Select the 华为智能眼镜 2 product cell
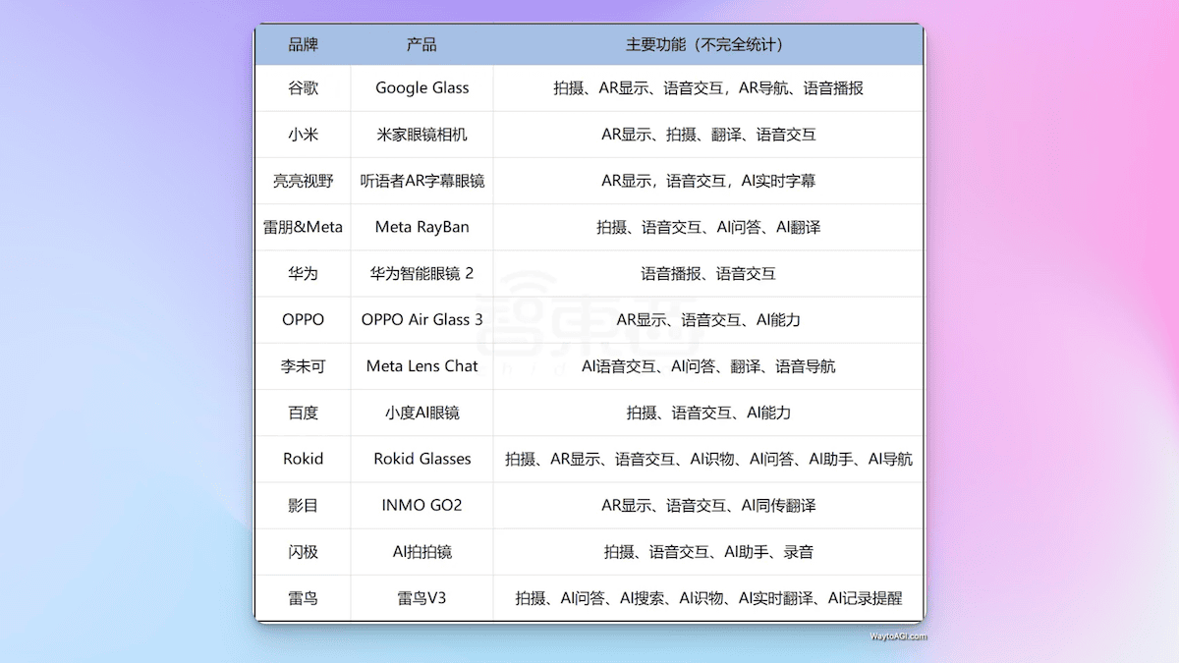Screen dimensions: 1179x663 click(x=422, y=273)
